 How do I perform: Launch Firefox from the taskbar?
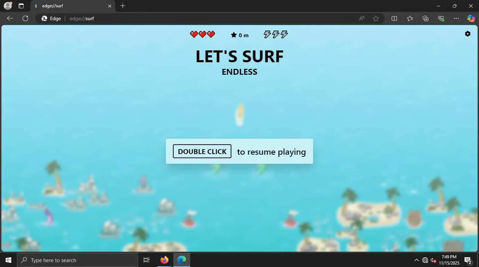point(164,260)
